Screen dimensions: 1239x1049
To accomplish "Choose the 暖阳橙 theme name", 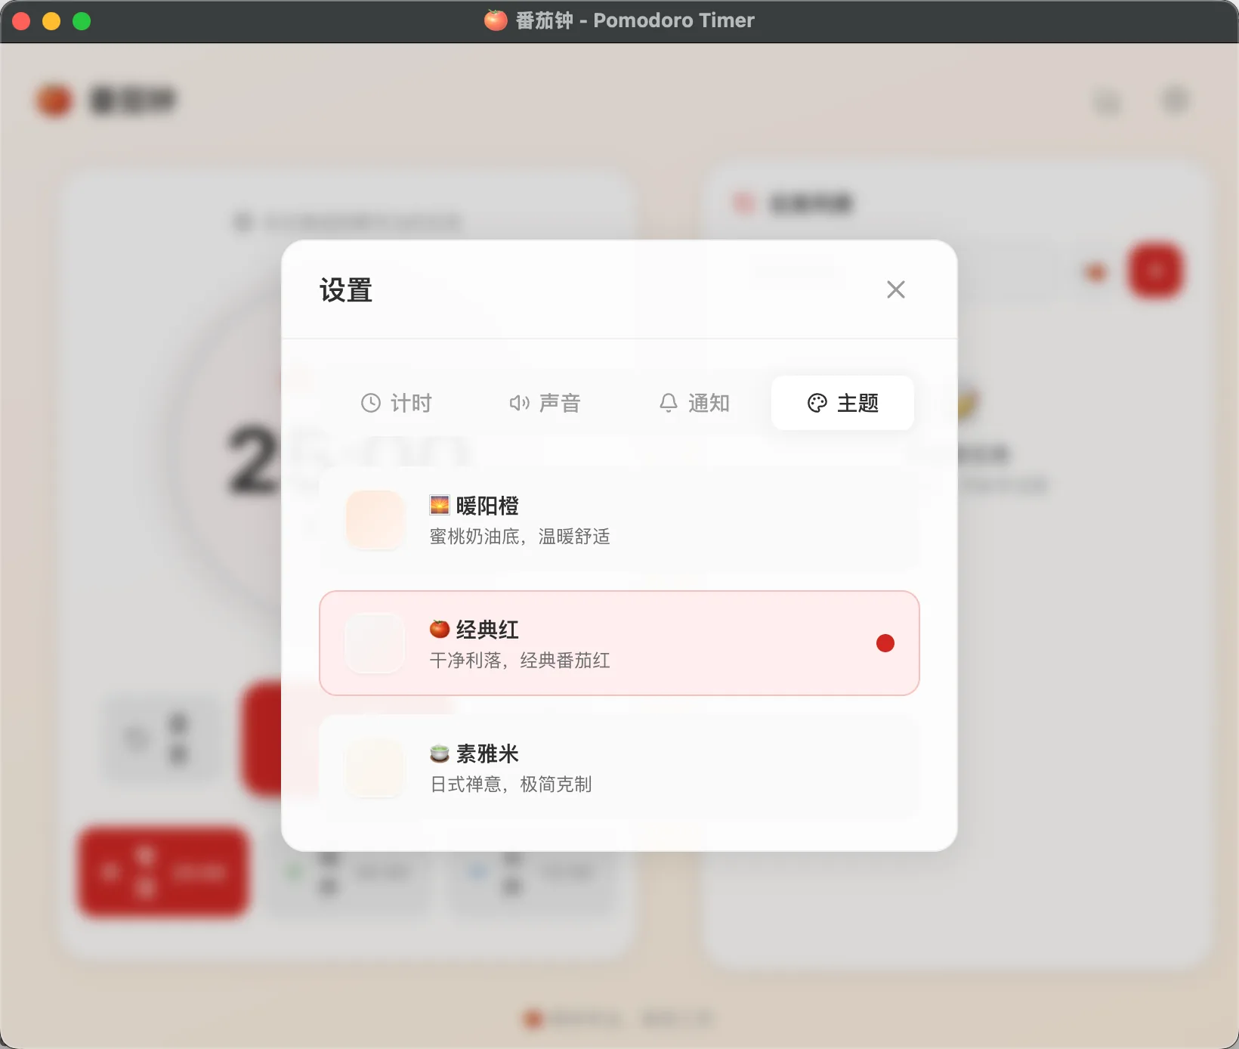I will pyautogui.click(x=487, y=506).
